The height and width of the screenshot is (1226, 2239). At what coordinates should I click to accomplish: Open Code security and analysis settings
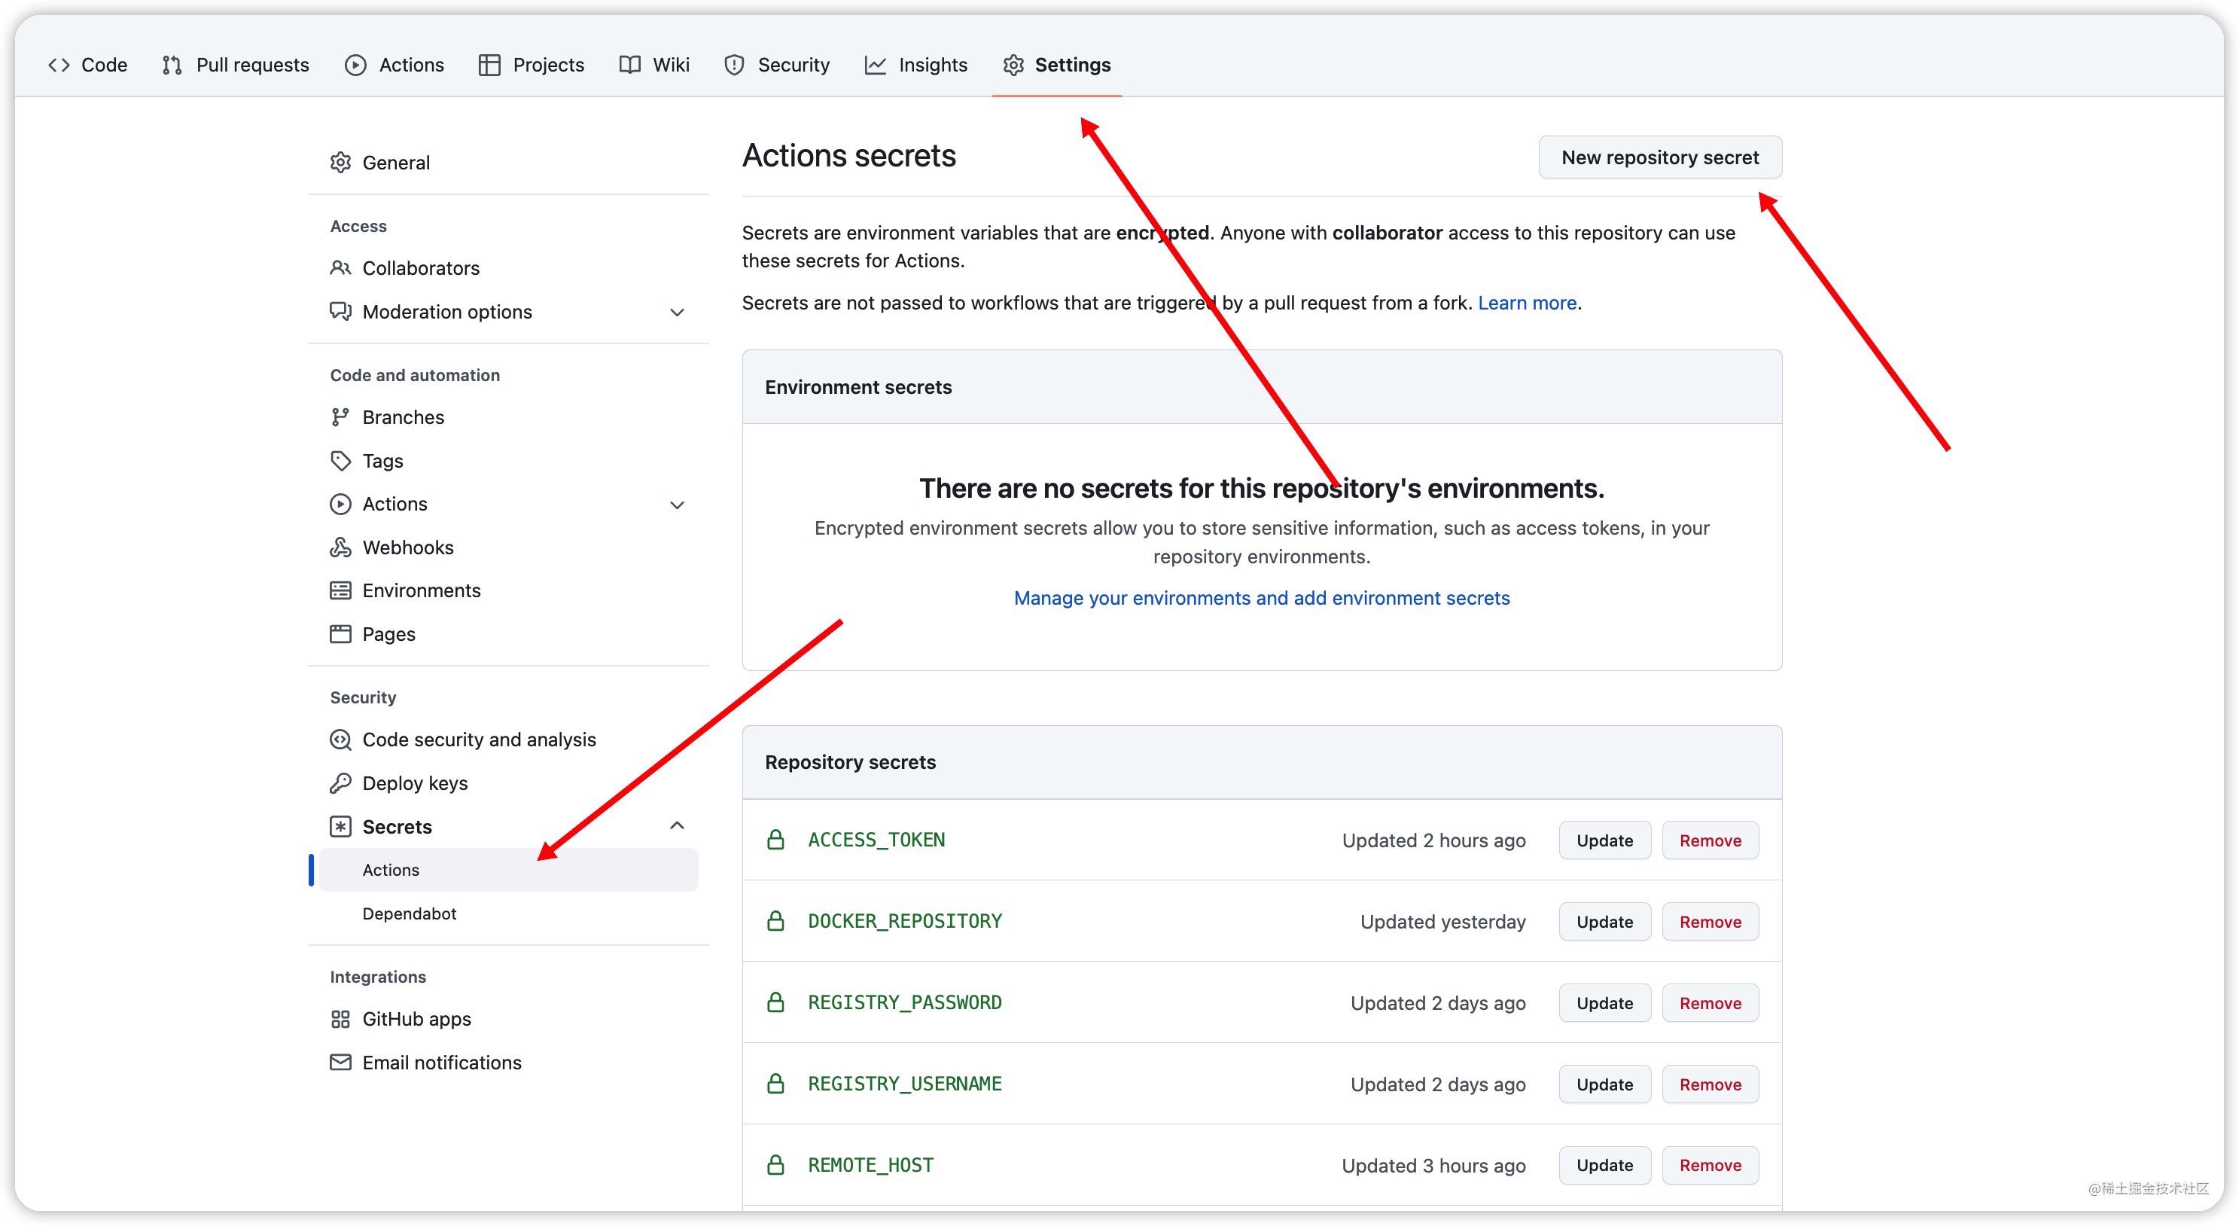tap(508, 740)
